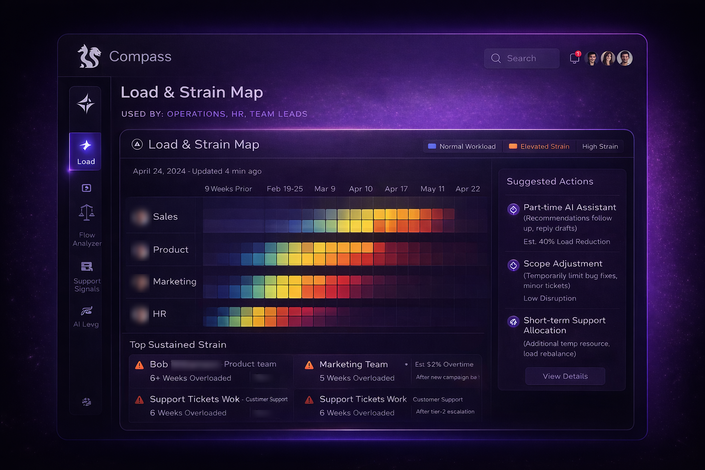This screenshot has width=705, height=470.
Task: Click in the Search field
Action: tap(522, 58)
